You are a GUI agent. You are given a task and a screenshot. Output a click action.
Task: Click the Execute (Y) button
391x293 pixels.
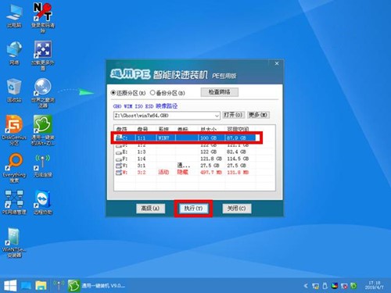tap(193, 209)
